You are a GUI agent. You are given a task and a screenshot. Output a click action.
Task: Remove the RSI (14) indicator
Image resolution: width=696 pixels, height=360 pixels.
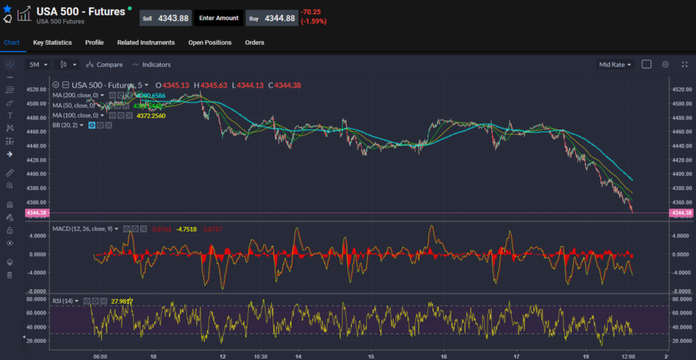(x=103, y=301)
